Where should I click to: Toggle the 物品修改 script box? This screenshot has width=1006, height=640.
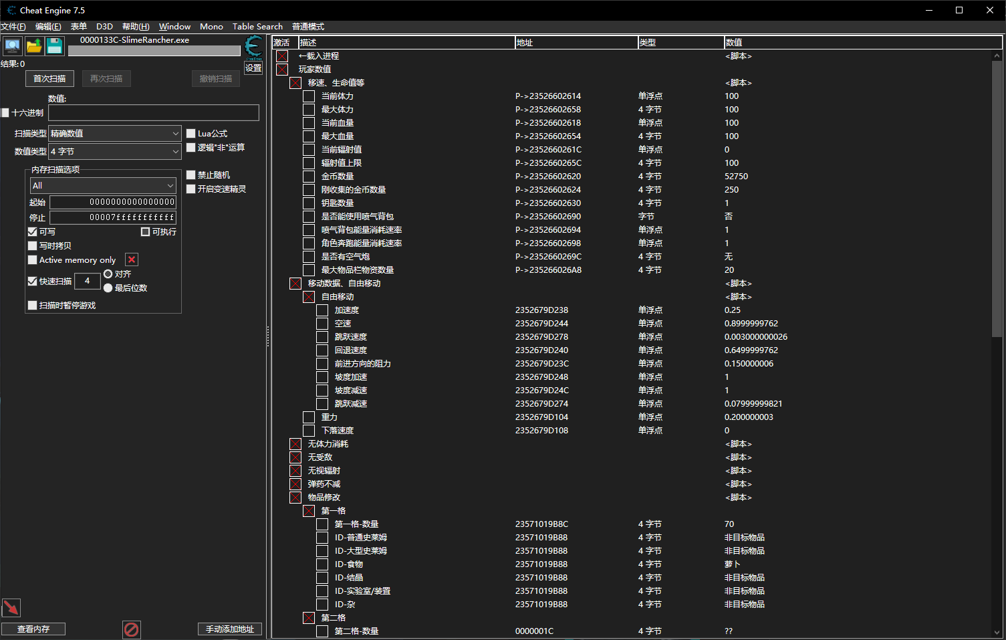click(x=295, y=498)
